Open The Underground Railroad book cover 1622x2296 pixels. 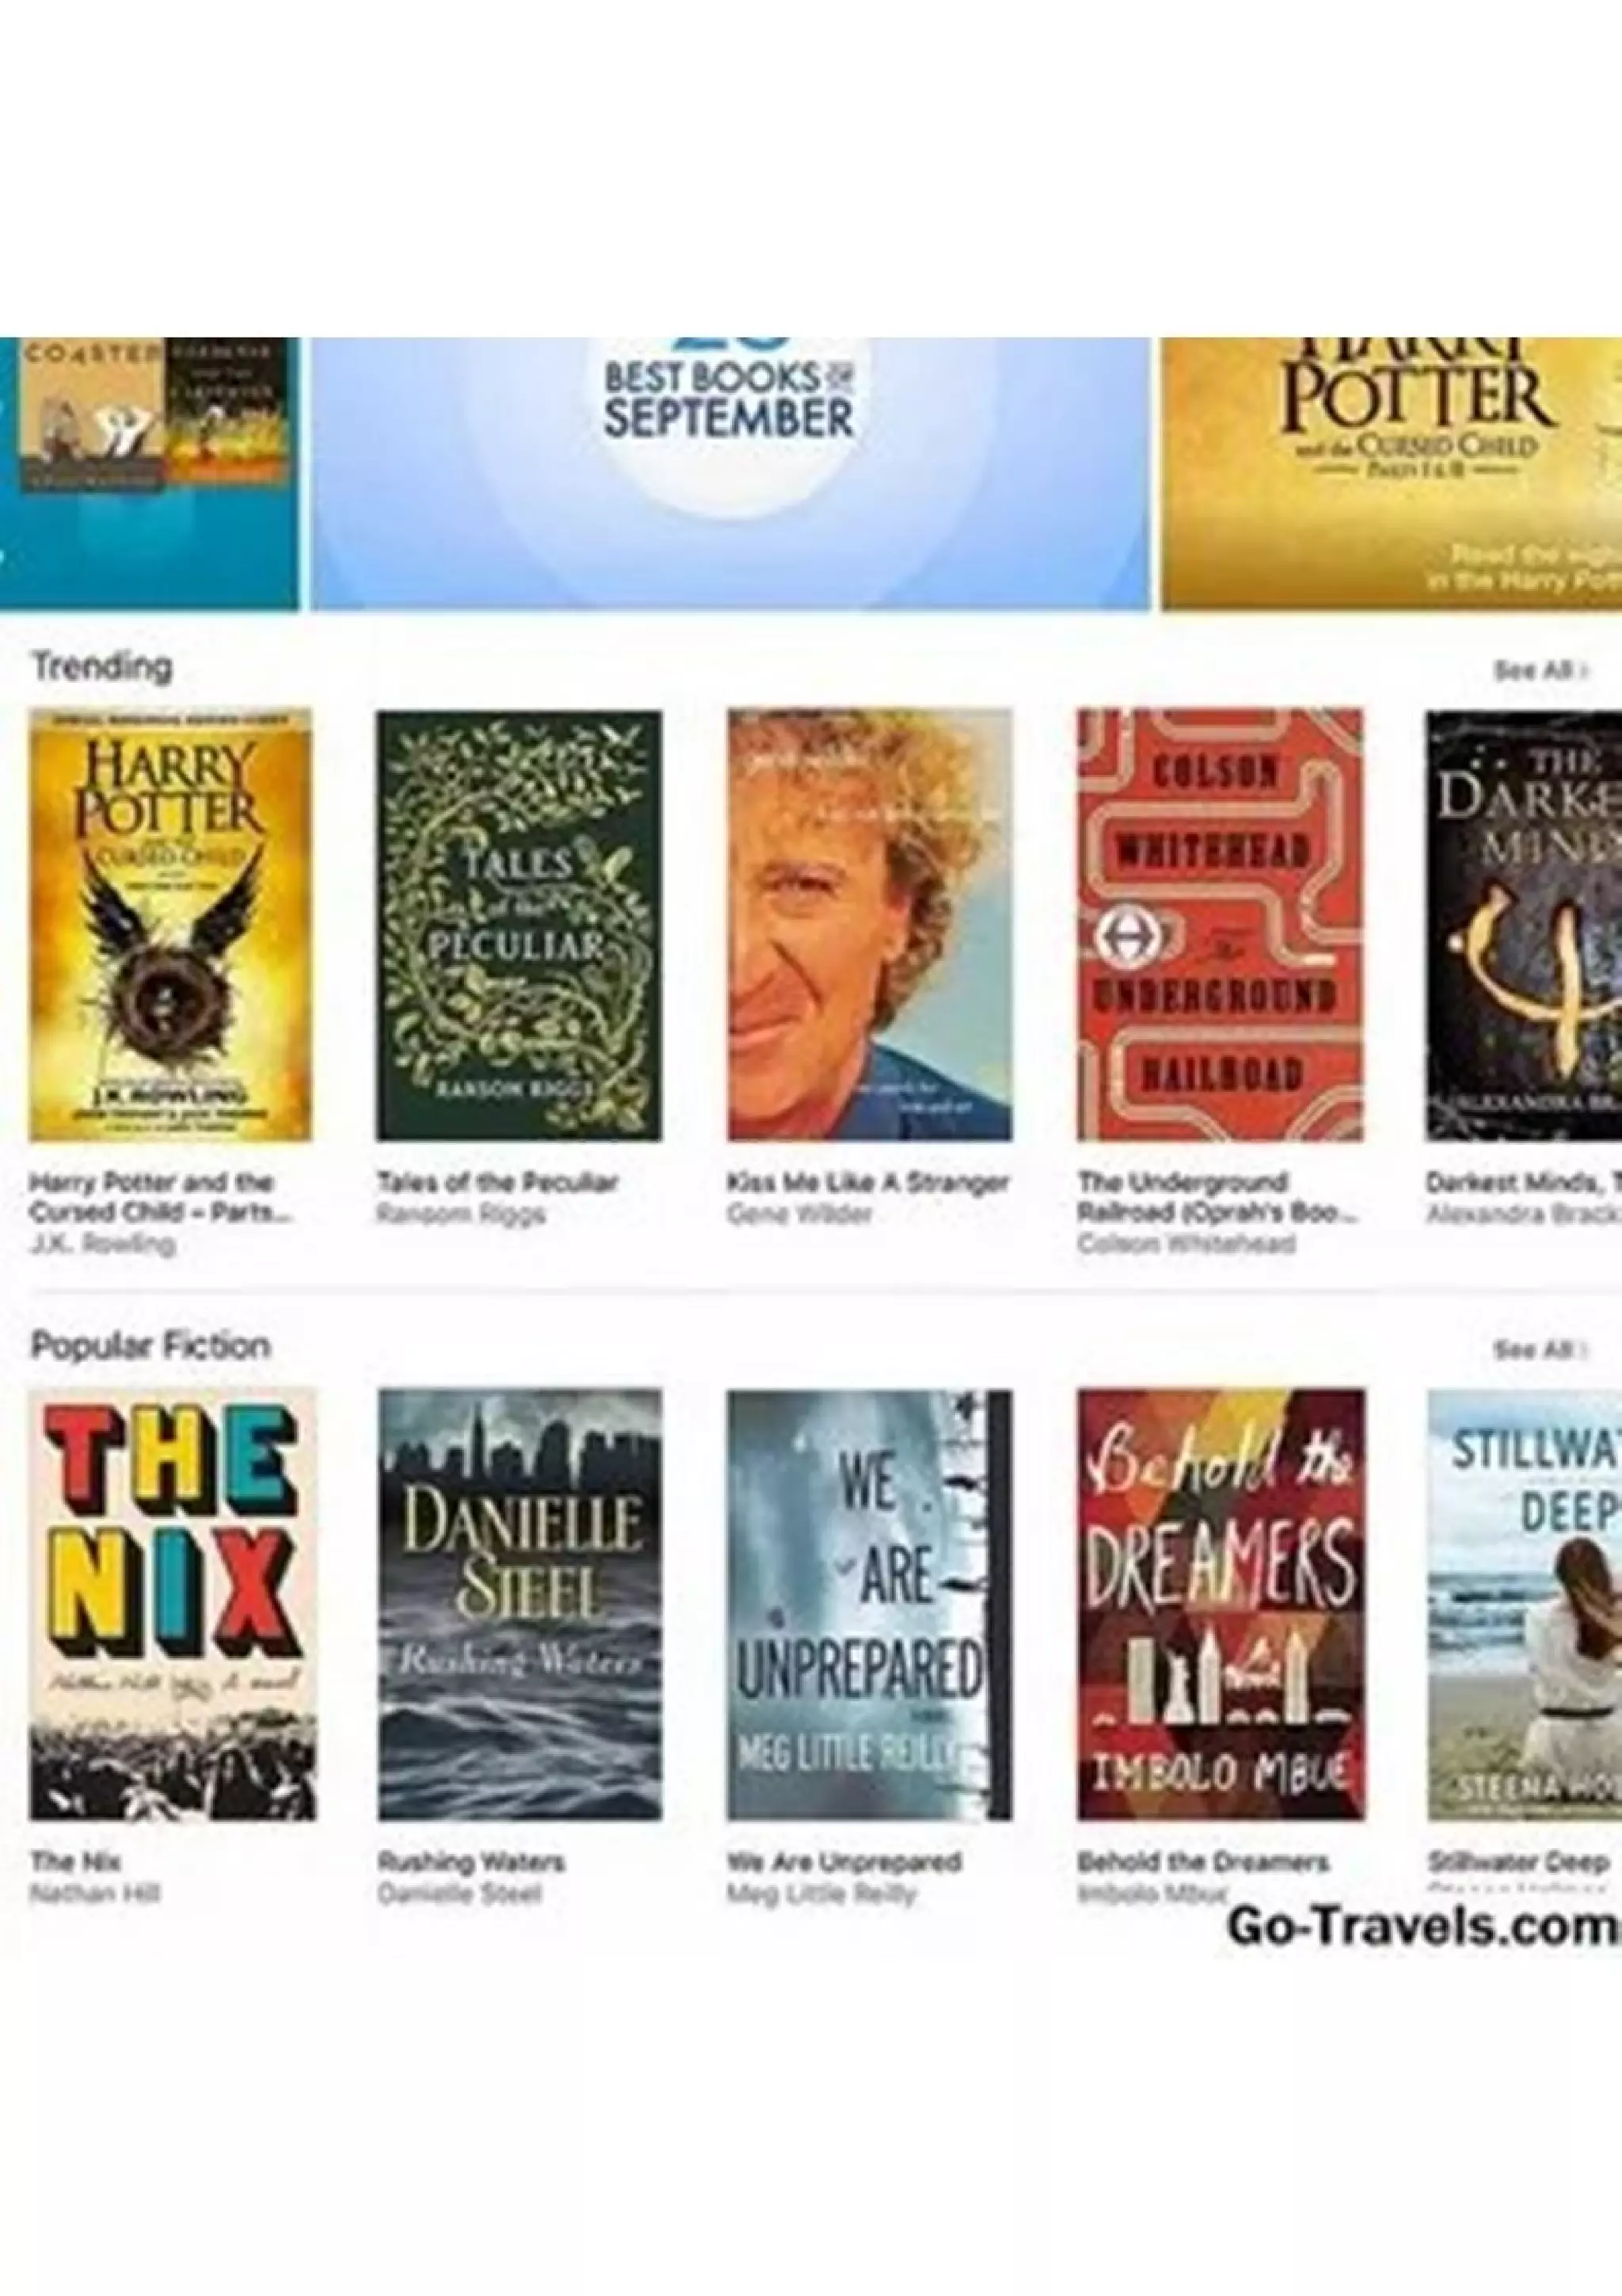(x=1219, y=925)
